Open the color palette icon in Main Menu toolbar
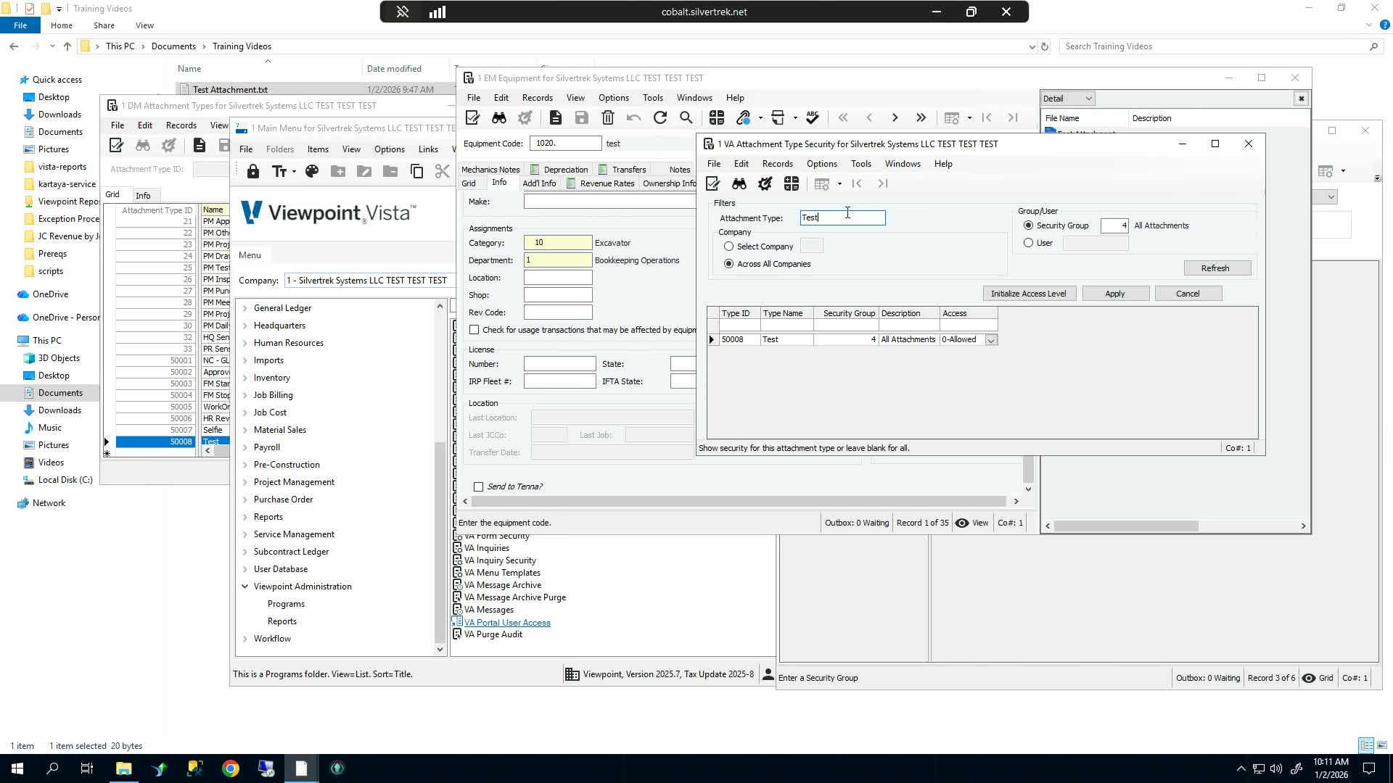Viewport: 1393px width, 783px height. coord(312,171)
